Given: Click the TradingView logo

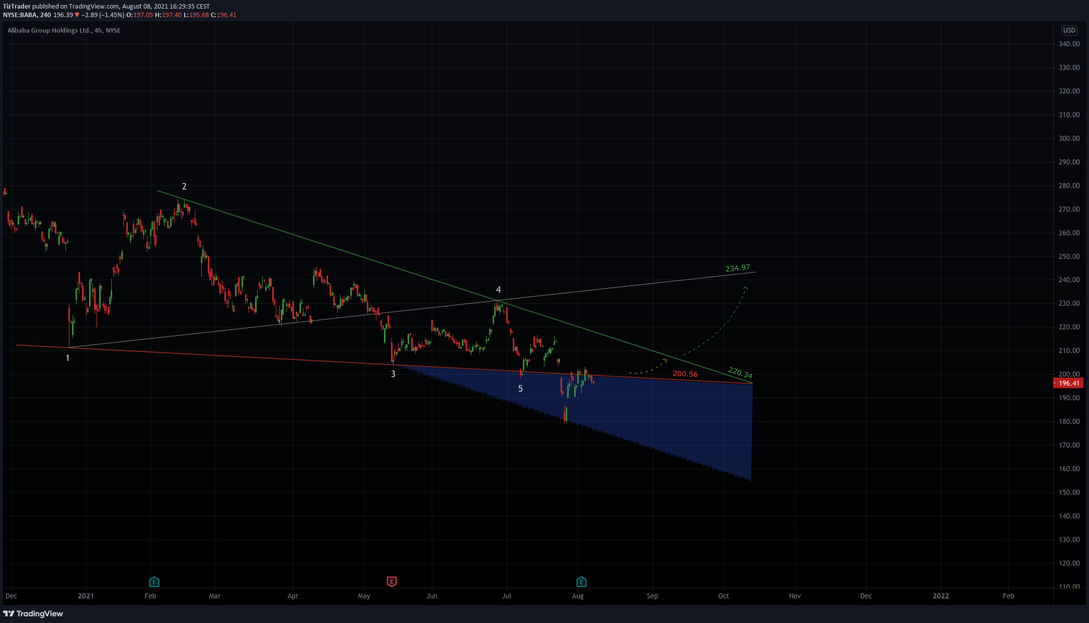Looking at the screenshot, I should coord(33,613).
